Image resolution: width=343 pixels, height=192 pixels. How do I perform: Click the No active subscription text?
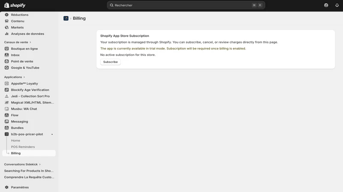coord(128,55)
